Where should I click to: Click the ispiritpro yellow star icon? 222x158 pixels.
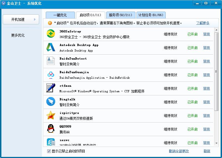(51, 115)
